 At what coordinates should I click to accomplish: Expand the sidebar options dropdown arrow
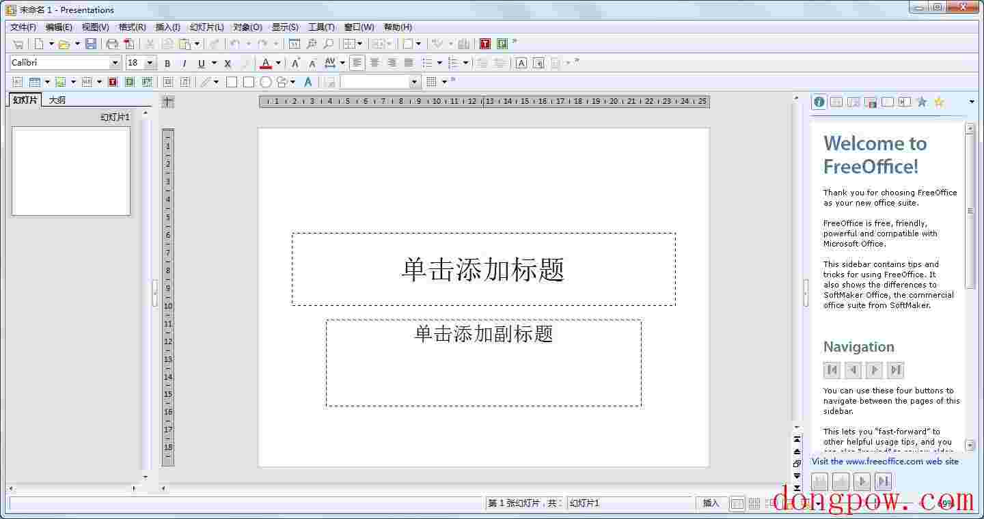(972, 102)
